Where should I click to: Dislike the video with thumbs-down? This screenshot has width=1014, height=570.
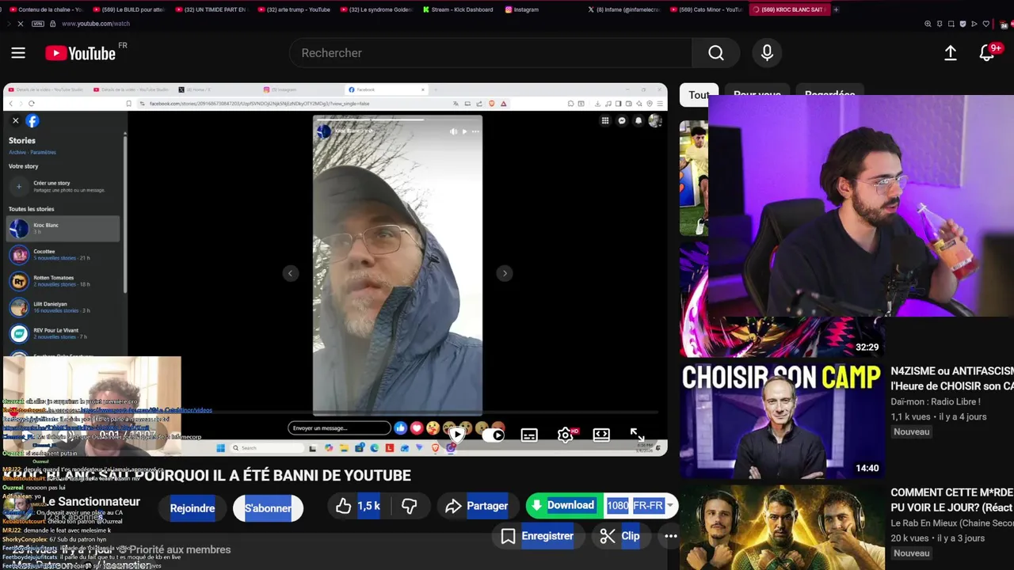(410, 507)
